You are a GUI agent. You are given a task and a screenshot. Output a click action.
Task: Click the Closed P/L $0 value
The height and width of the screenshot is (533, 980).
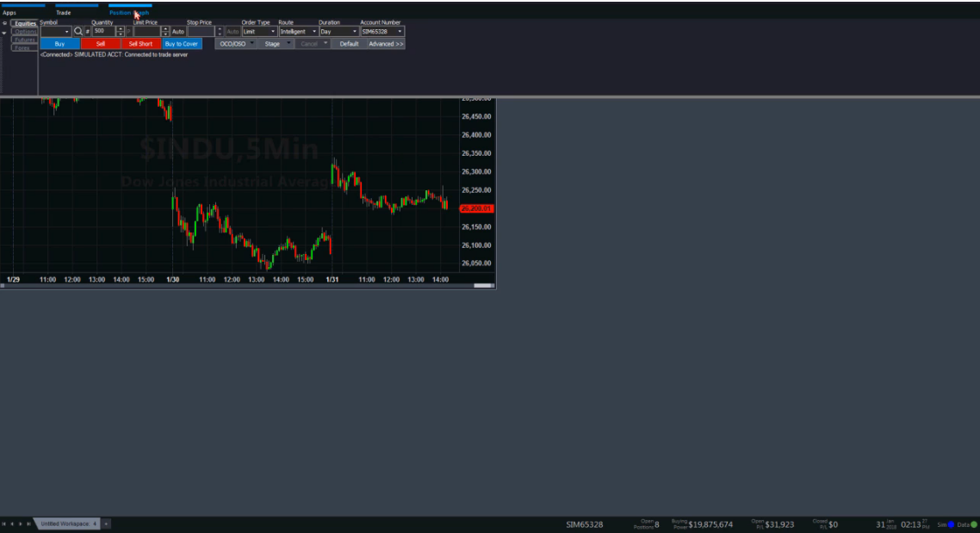coord(833,524)
